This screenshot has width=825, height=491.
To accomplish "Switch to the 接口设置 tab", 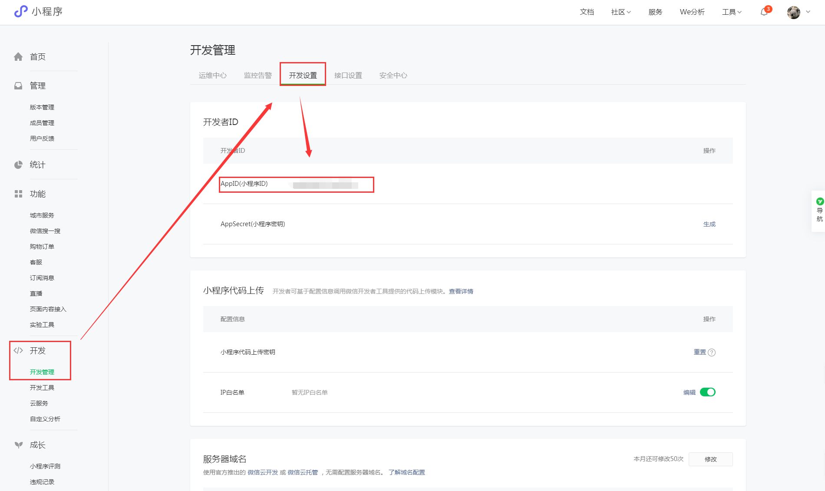I will (348, 76).
